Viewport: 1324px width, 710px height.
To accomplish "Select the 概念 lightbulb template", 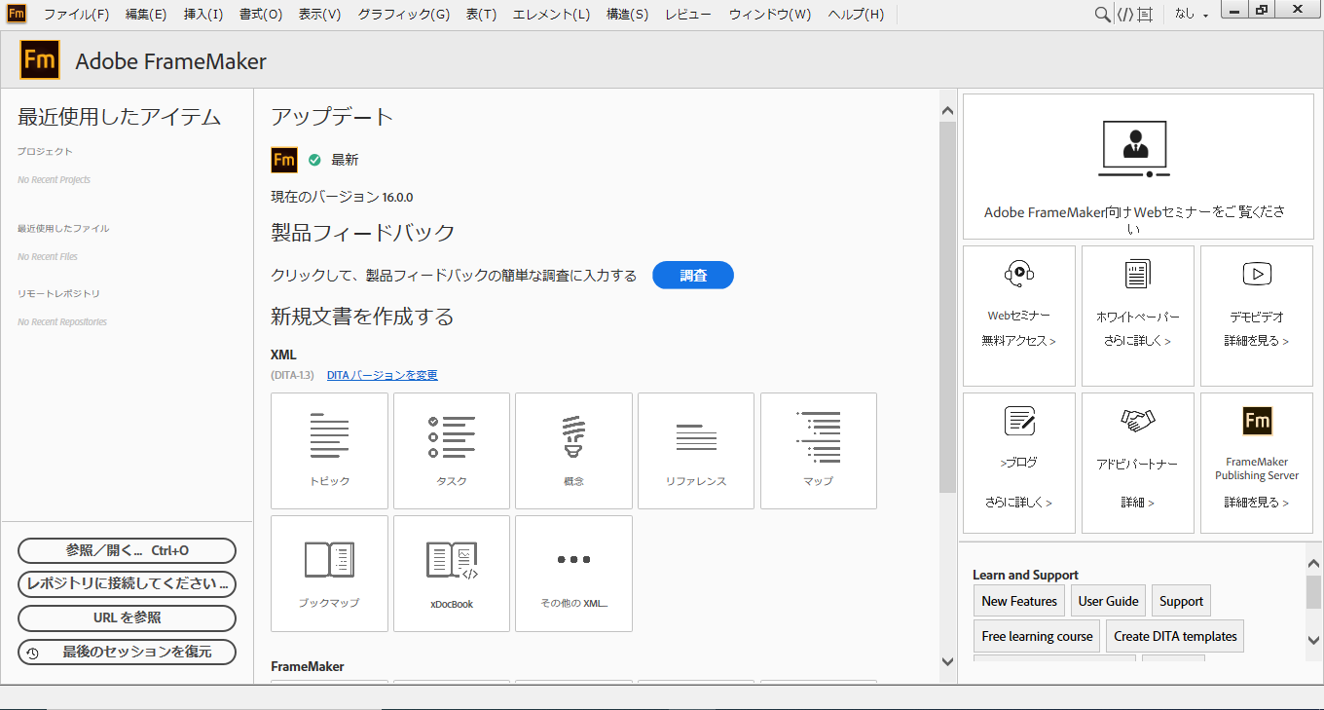I will 573,450.
